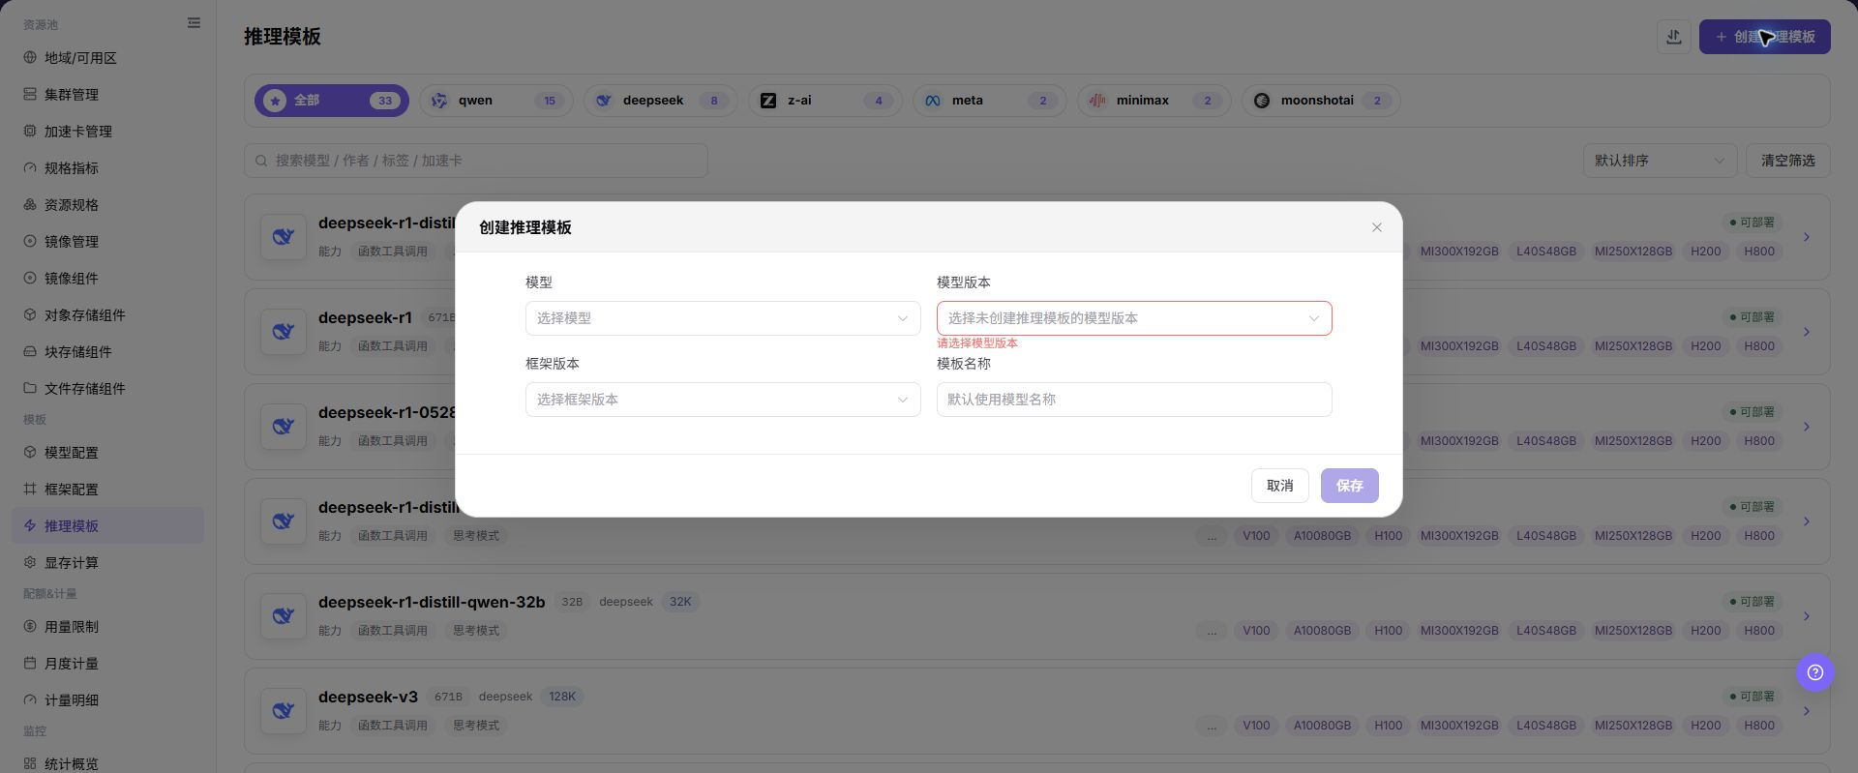Open the floating help question-mark button

click(x=1815, y=672)
